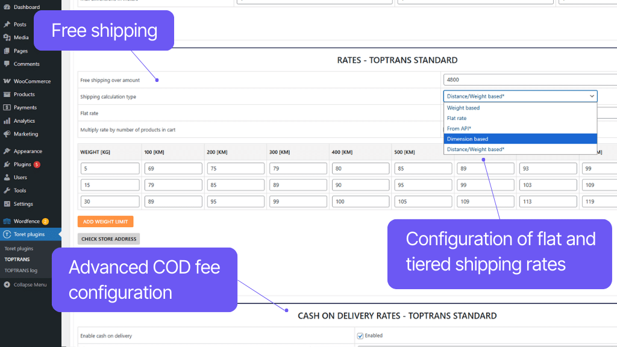Click the rate field containing 103

(548, 185)
